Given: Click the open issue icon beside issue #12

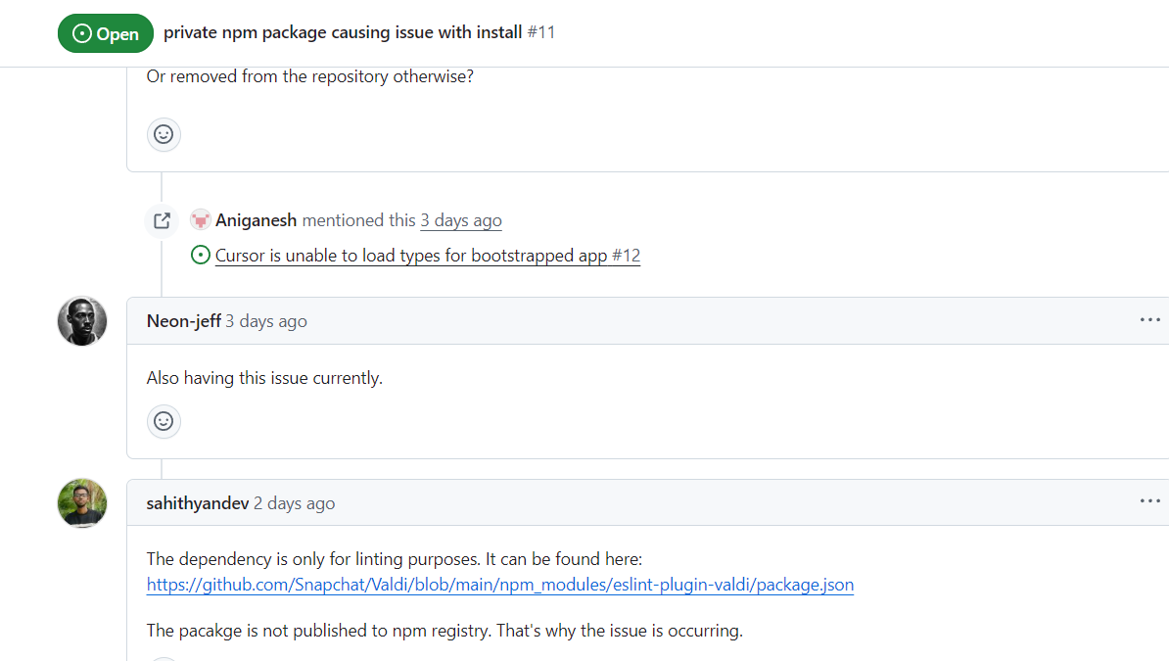Looking at the screenshot, I should (201, 256).
